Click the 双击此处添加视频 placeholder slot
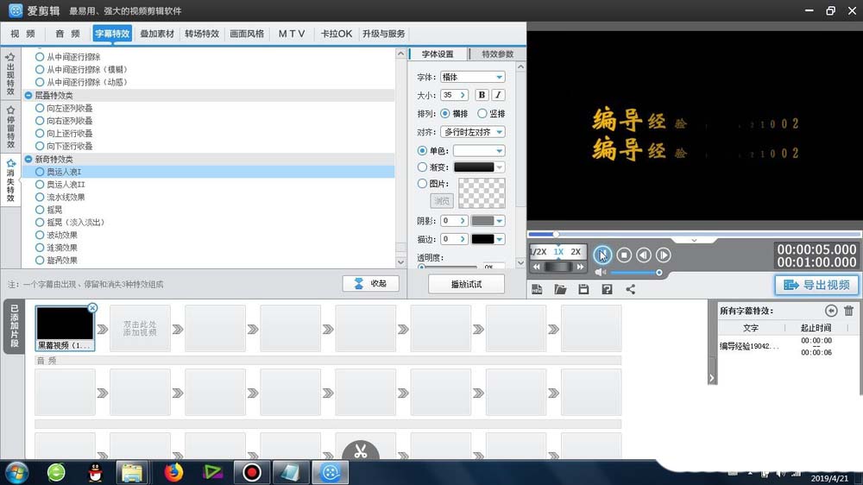The image size is (863, 485). point(140,329)
